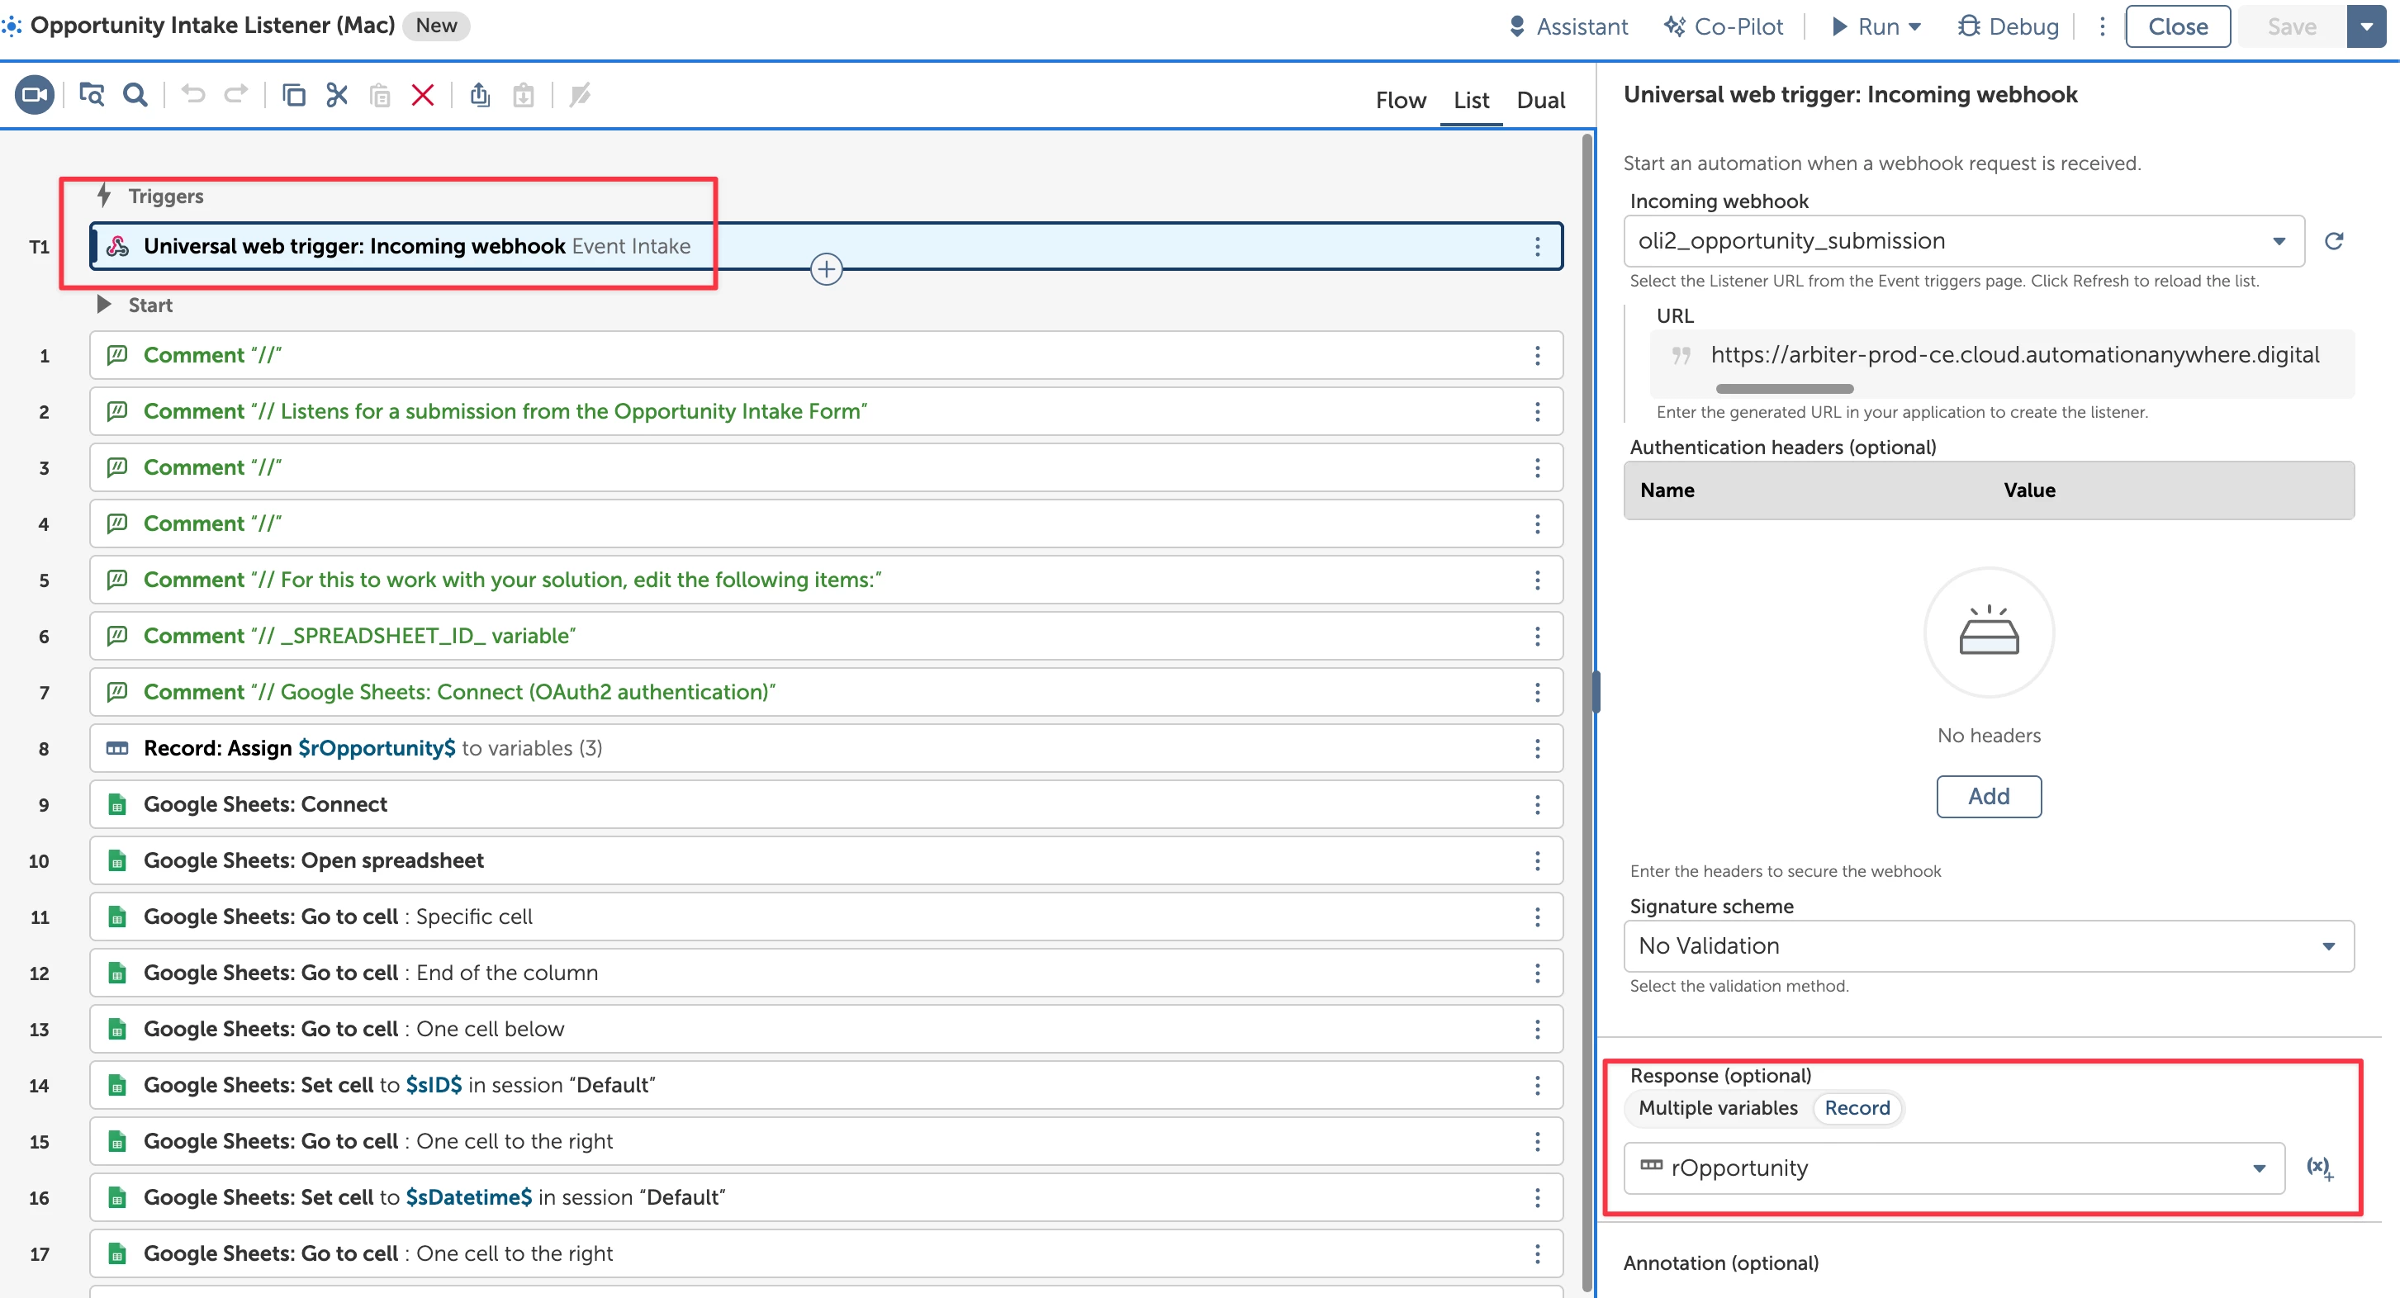The height and width of the screenshot is (1298, 2400).
Task: Start the screen recorder camera icon
Action: coord(35,95)
